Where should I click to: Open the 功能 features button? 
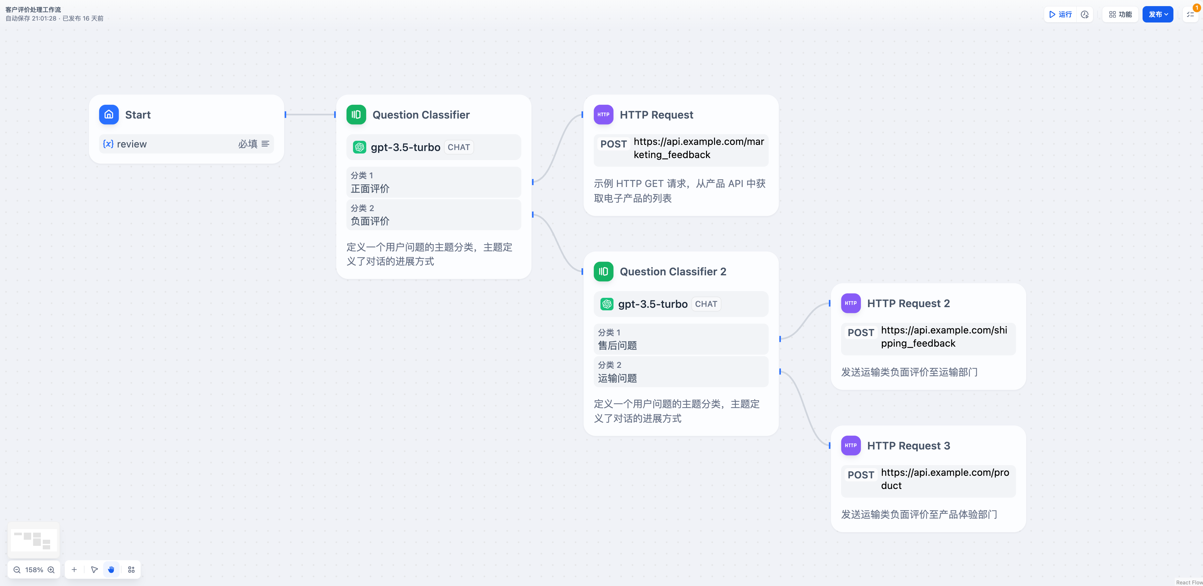pyautogui.click(x=1120, y=14)
